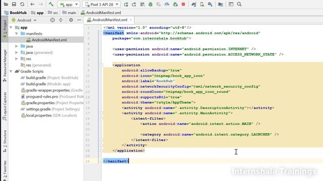Open the app run configuration dropdown
Screen dimensions: 323x181
pos(69,5)
